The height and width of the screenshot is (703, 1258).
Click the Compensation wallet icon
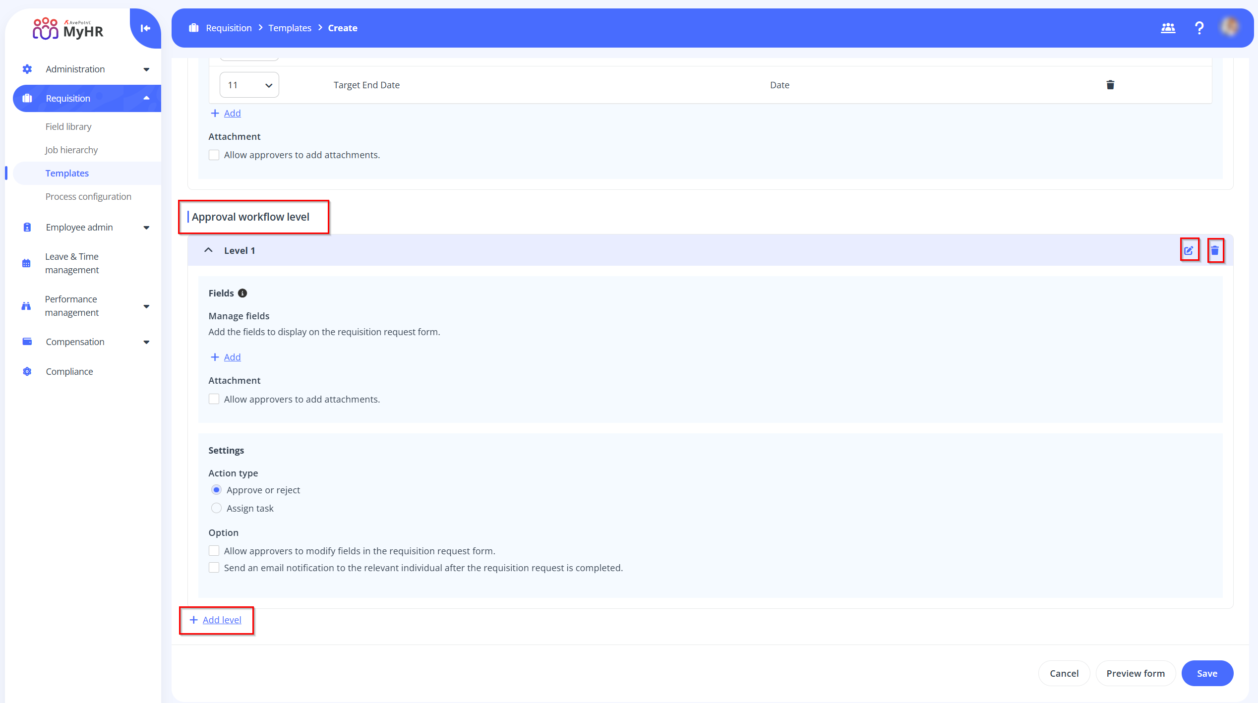point(27,342)
